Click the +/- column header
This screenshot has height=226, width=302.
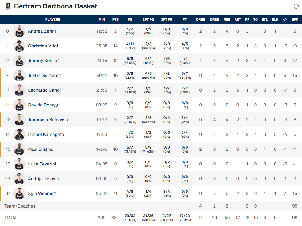(x=285, y=19)
